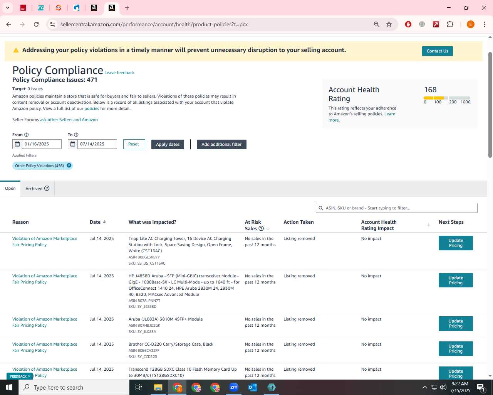Click the From date field 01/16/2025

(42, 144)
